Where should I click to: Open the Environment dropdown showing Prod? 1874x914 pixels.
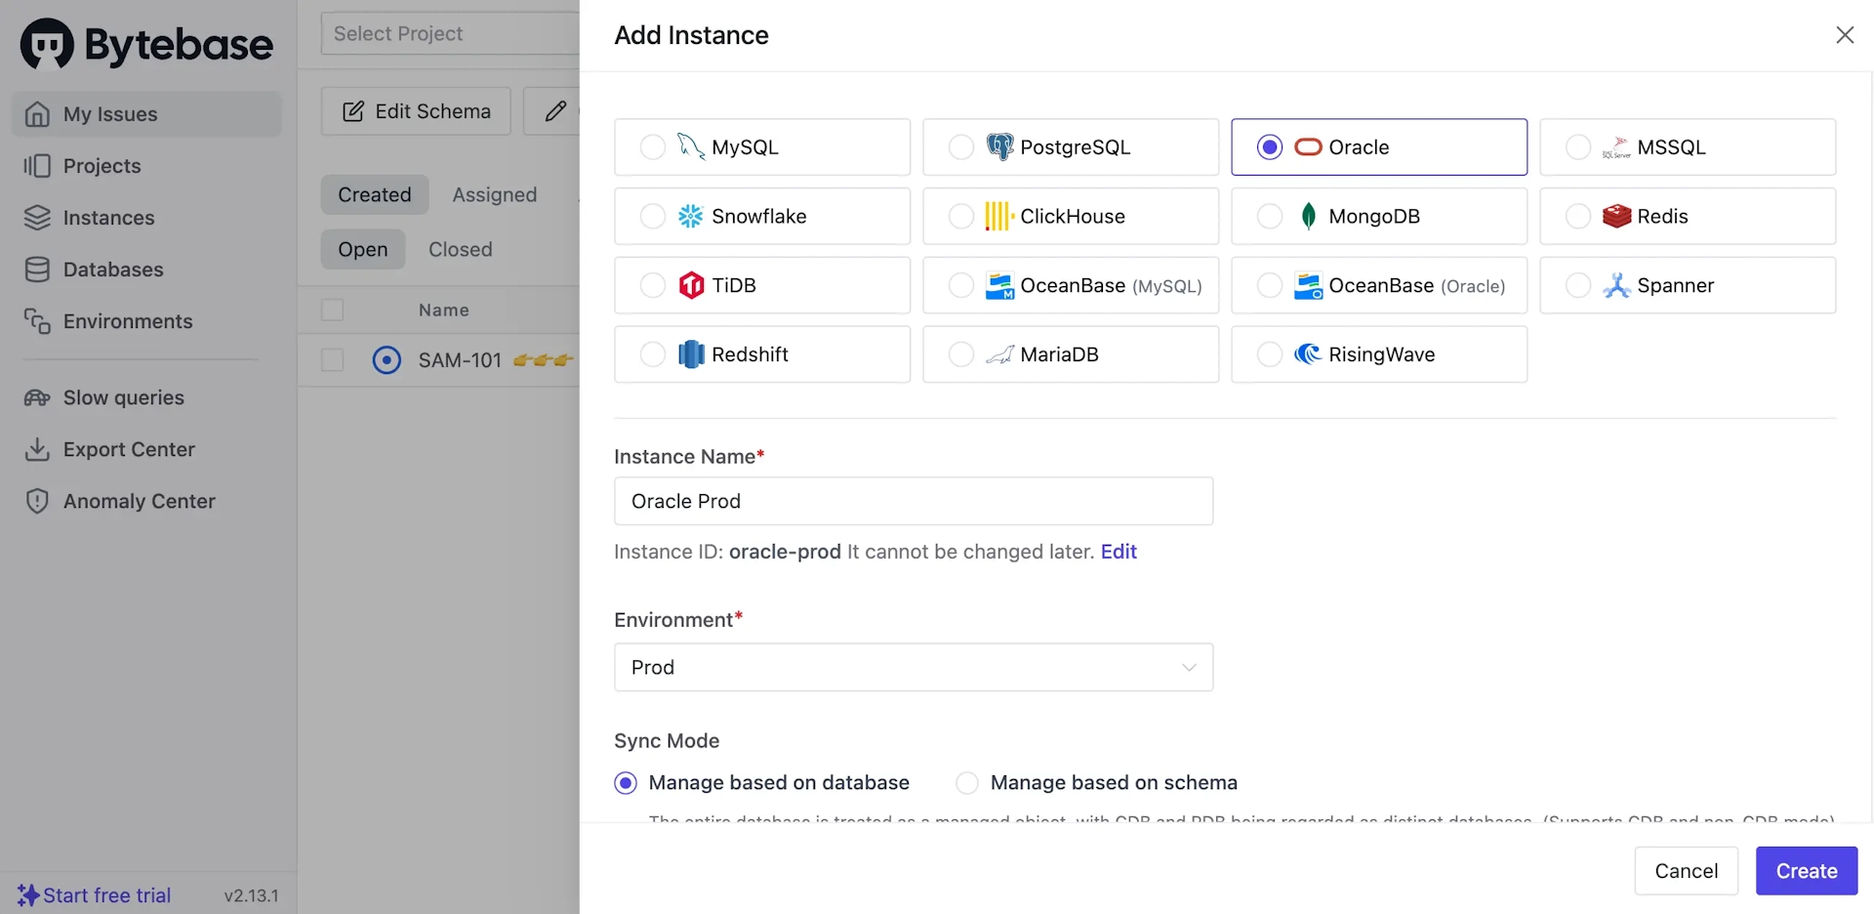914,668
